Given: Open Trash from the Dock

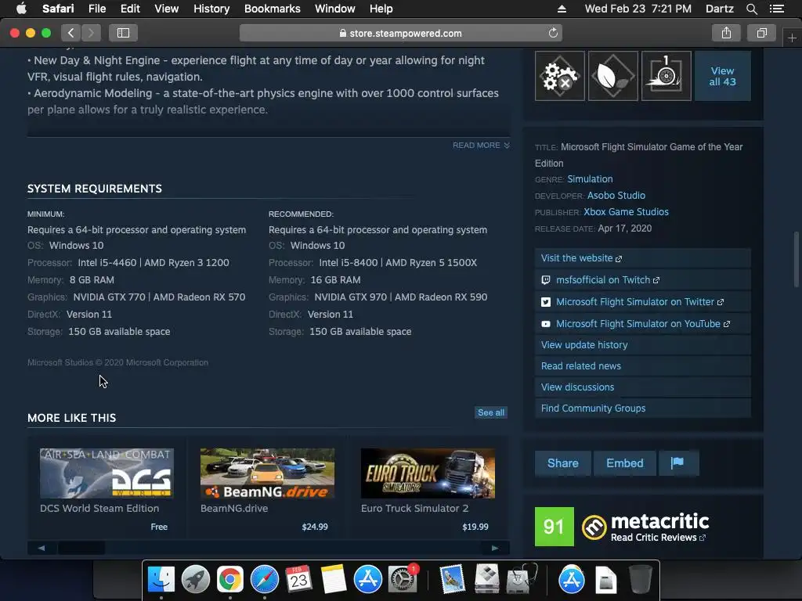Looking at the screenshot, I should (641, 580).
